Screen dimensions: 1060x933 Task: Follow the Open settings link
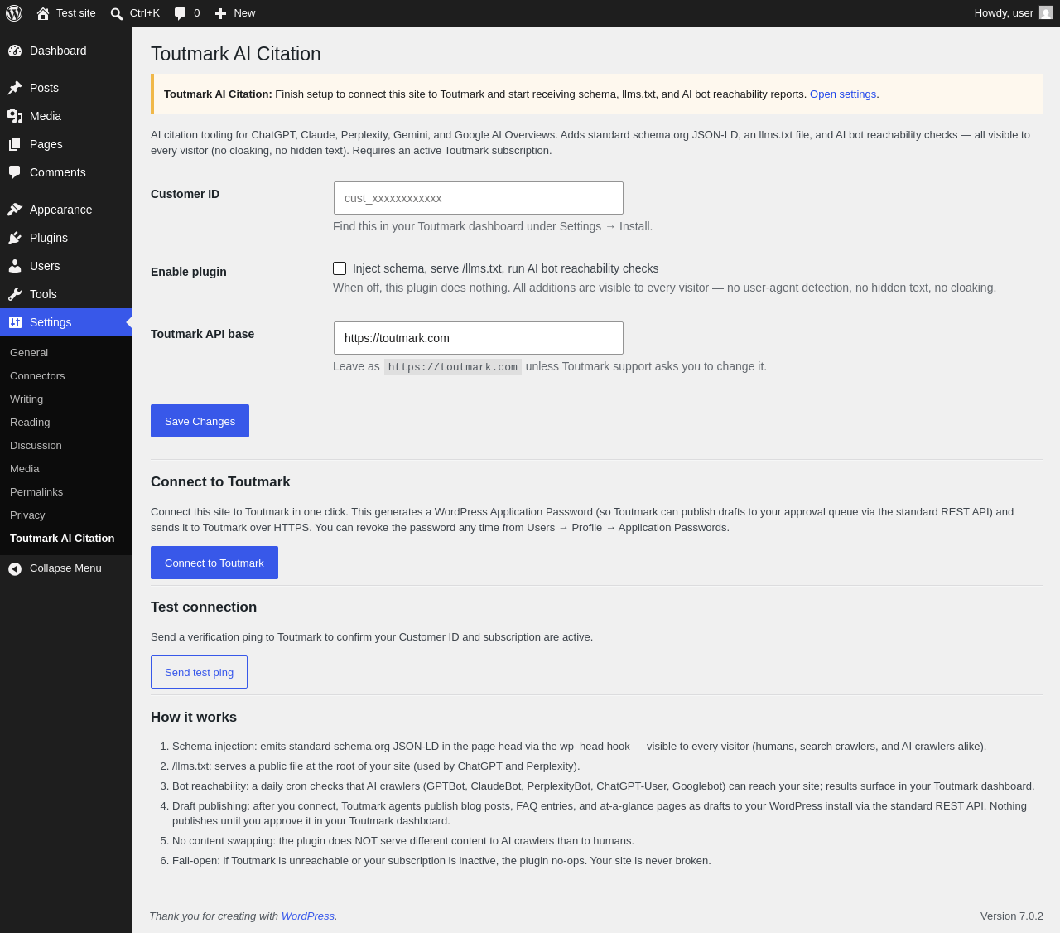(x=843, y=94)
